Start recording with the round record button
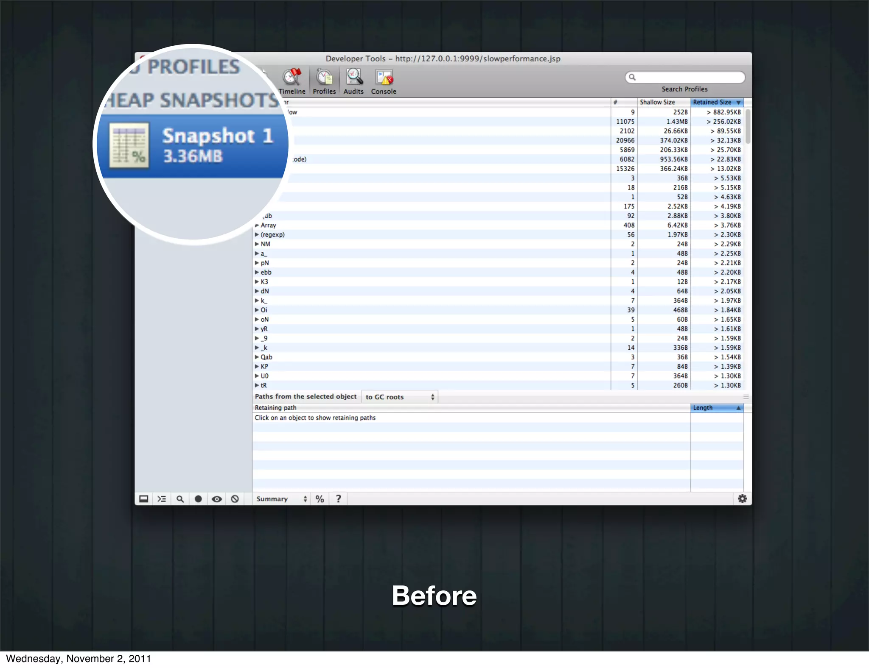This screenshot has width=869, height=668. [x=198, y=499]
